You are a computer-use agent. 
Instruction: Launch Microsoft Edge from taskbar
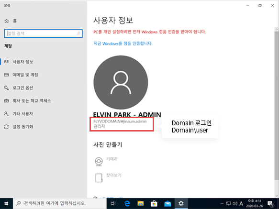click(x=127, y=203)
